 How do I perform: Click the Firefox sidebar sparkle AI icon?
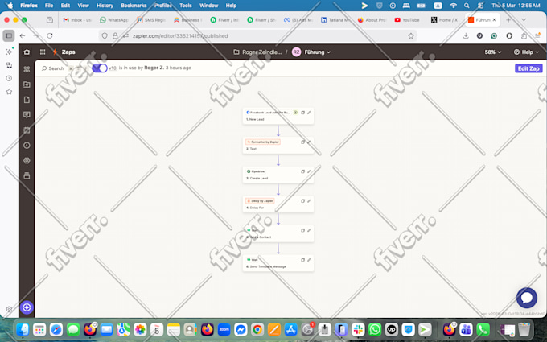point(9,52)
